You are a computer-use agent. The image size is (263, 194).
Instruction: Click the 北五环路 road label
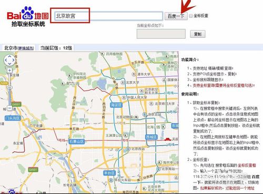pos(138,62)
